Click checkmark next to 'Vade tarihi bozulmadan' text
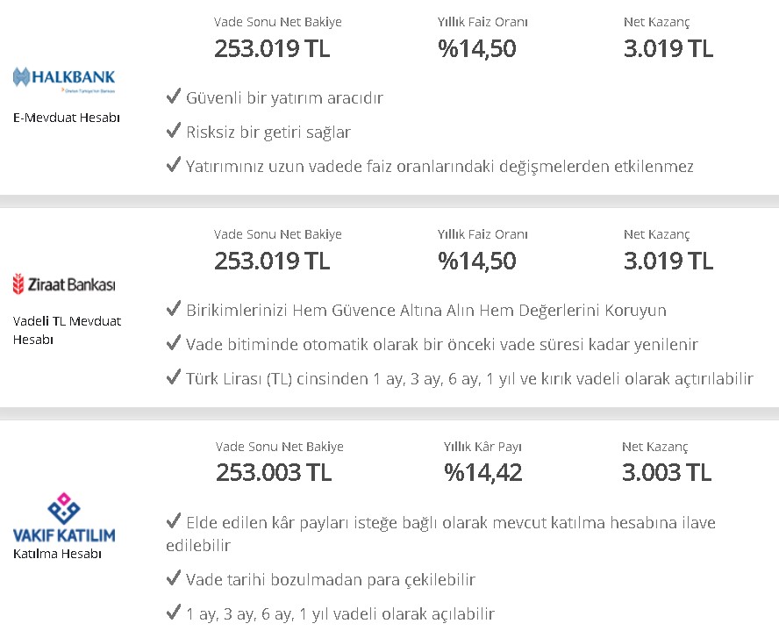 click(174, 577)
